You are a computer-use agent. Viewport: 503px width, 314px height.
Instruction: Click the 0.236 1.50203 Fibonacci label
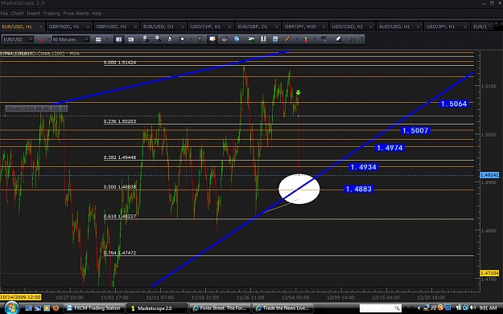(120, 121)
